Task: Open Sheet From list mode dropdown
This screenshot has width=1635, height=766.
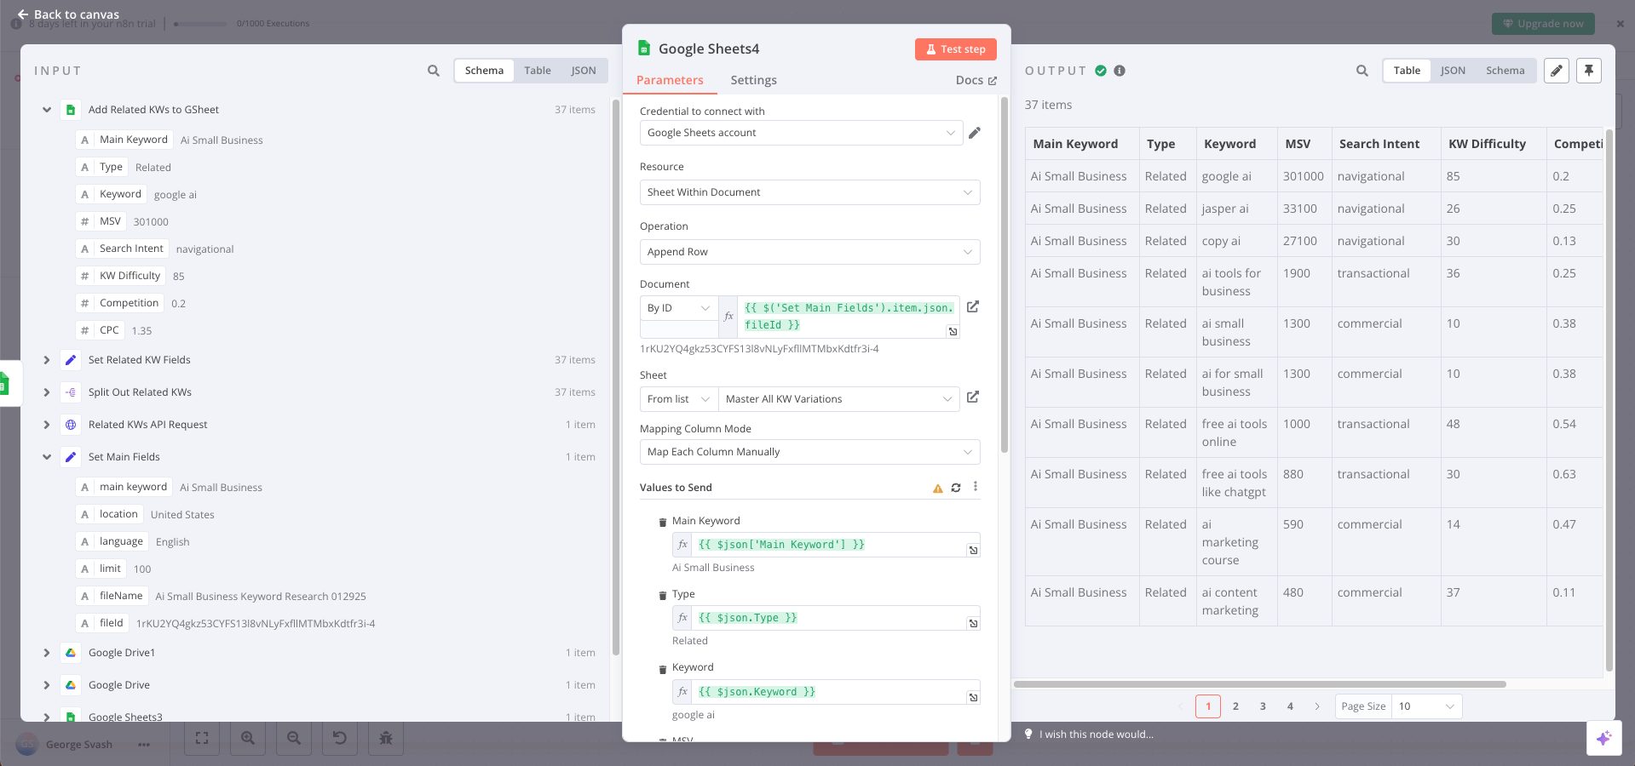Action: point(679,399)
